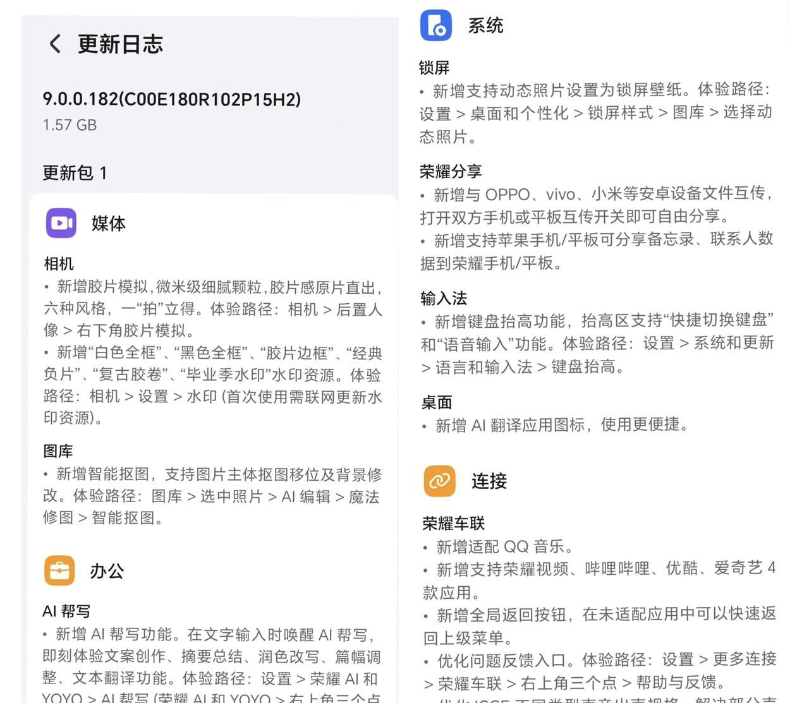809x703 pixels.
Task: Select the 动态照片 lock screen entry
Action: click(596, 113)
